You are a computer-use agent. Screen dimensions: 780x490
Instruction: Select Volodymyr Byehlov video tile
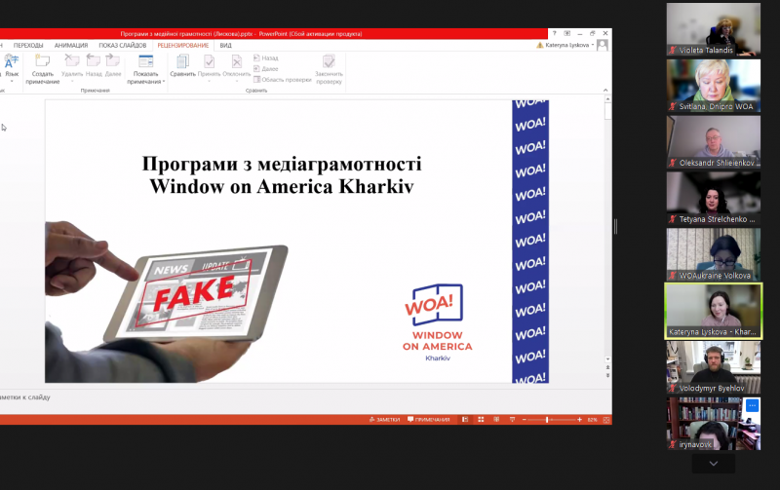pos(714,367)
